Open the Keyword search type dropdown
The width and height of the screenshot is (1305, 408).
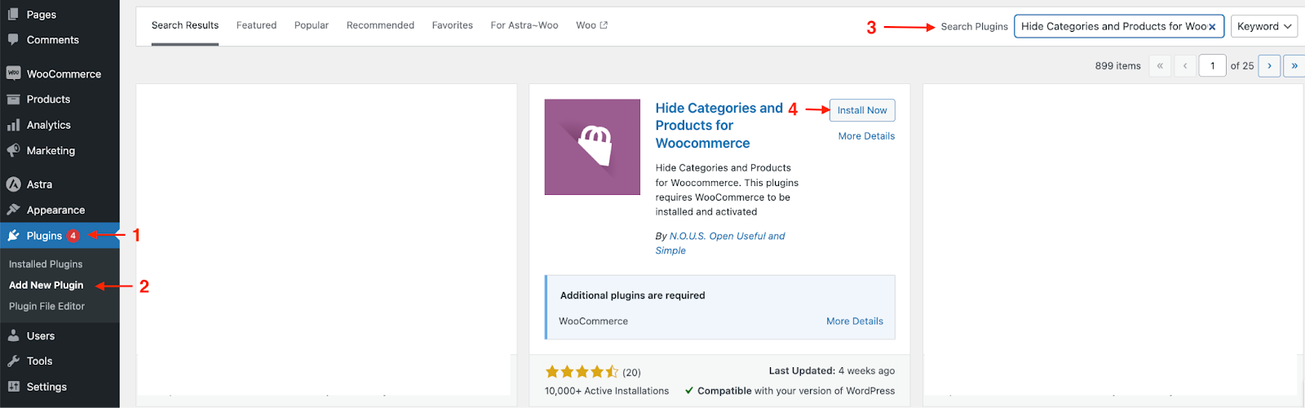coord(1264,26)
